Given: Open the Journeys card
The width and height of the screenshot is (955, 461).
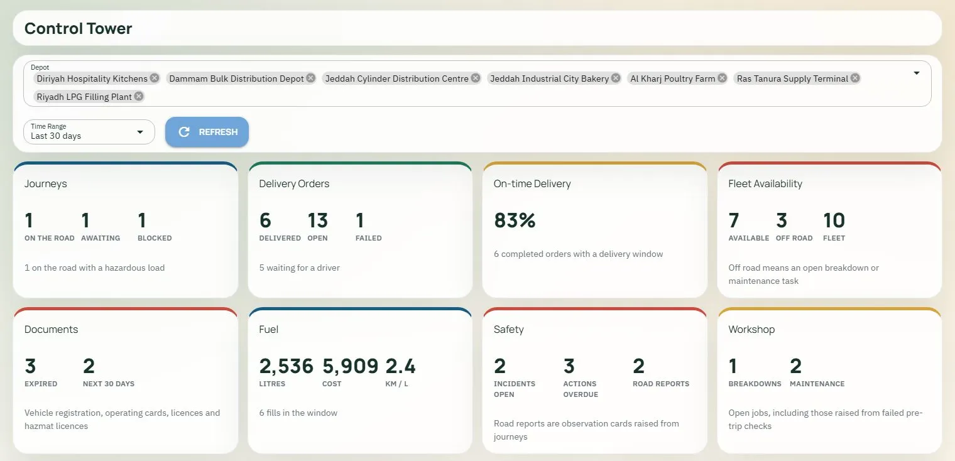Looking at the screenshot, I should pyautogui.click(x=126, y=230).
